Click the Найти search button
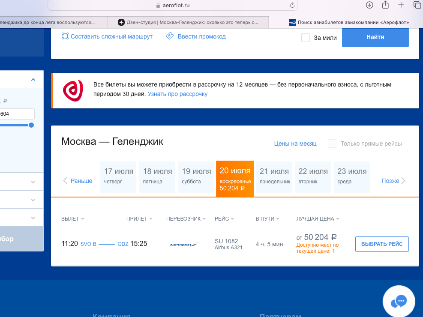This screenshot has width=423, height=317. [375, 37]
